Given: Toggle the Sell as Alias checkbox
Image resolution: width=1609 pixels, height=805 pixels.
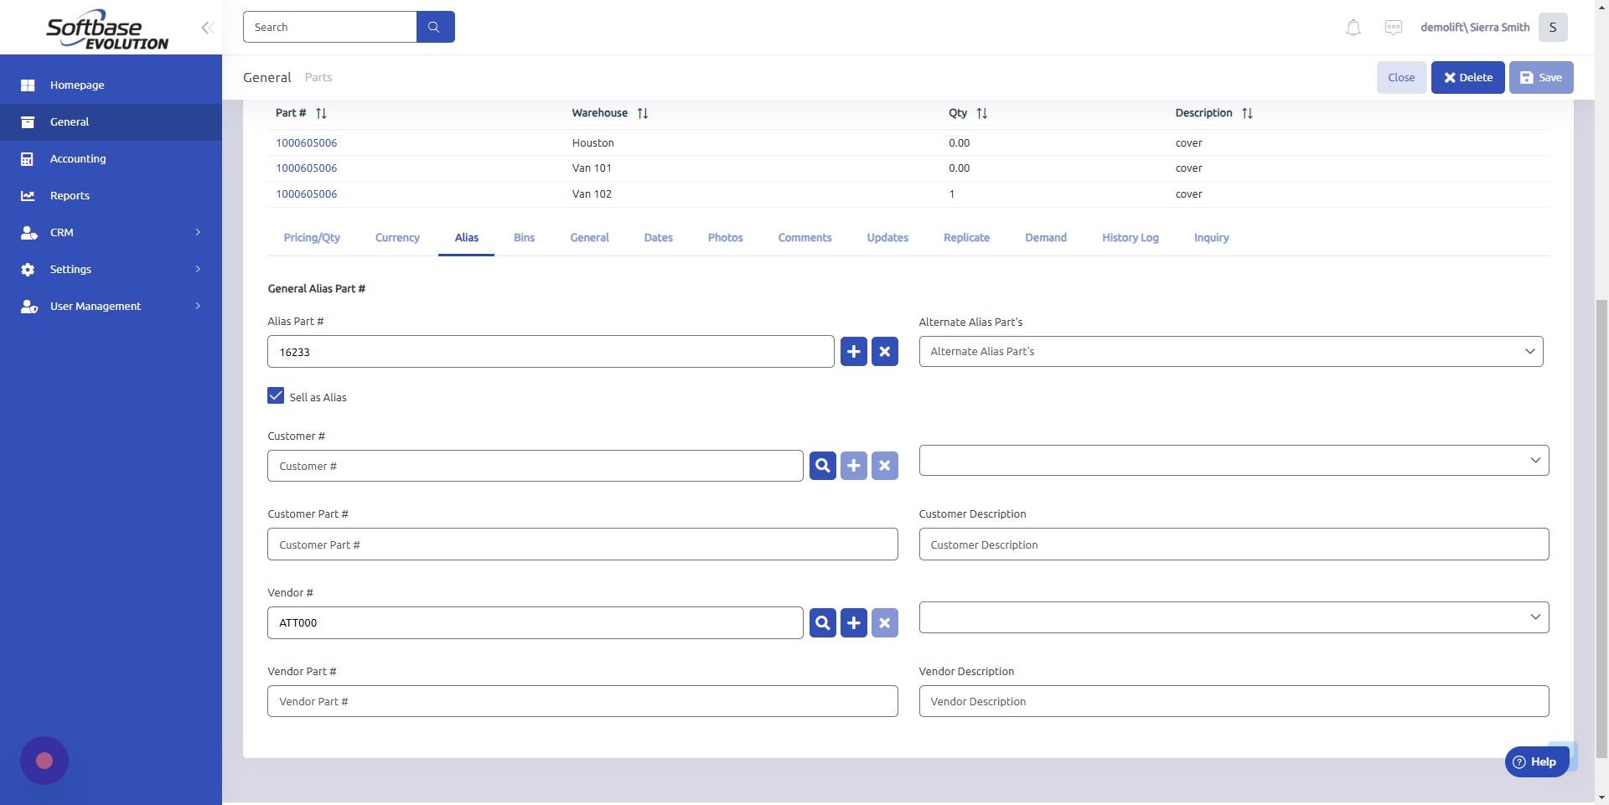Looking at the screenshot, I should (276, 395).
